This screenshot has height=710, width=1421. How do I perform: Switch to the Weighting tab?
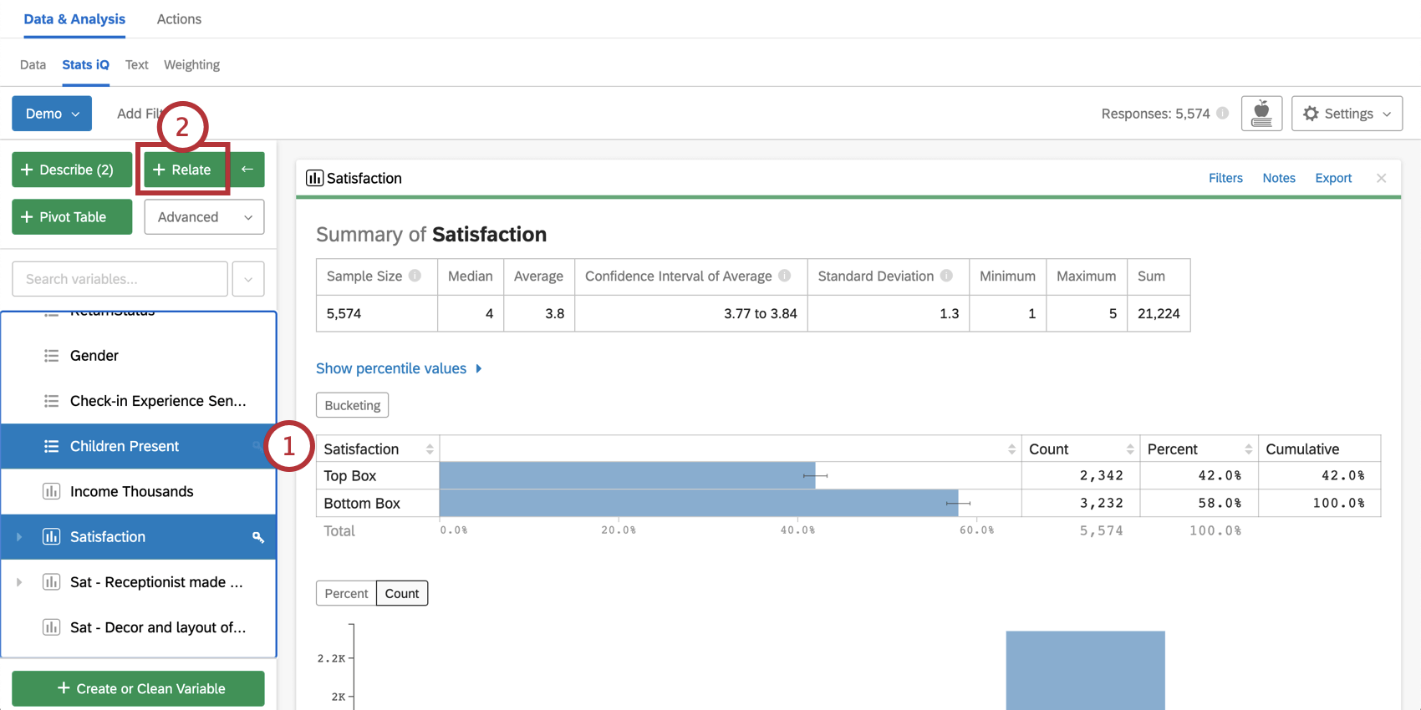[191, 64]
